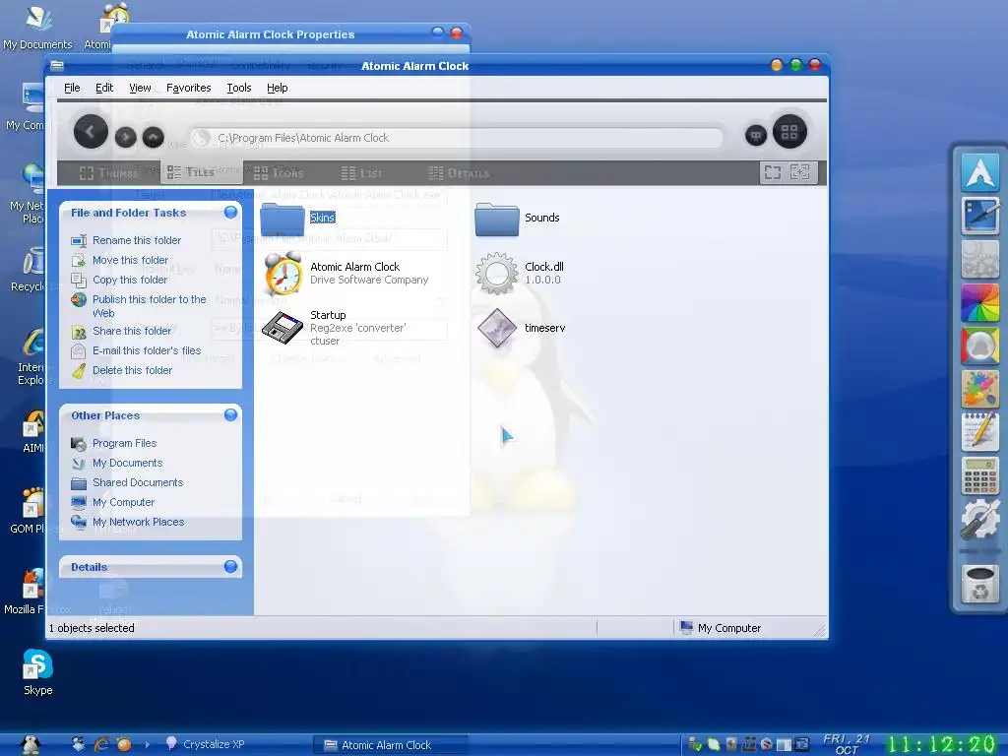Open the grey gears icon in dock
The height and width of the screenshot is (756, 1008).
[979, 259]
